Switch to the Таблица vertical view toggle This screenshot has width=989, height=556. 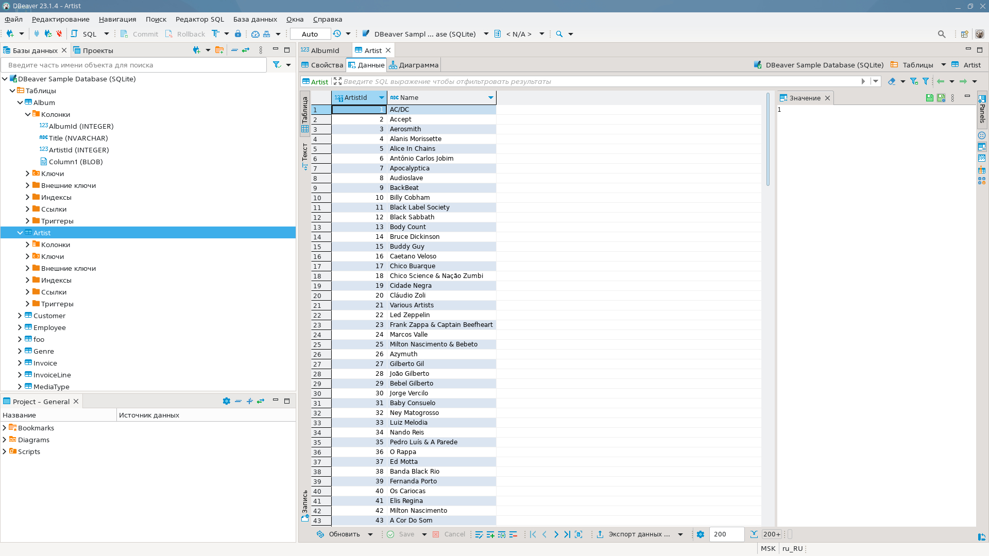tap(305, 114)
